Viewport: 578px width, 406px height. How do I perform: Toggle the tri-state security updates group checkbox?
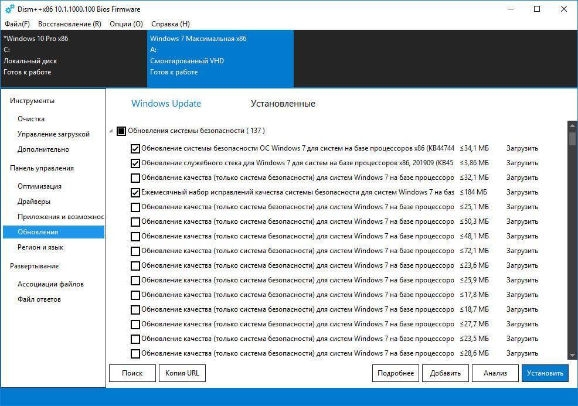click(121, 131)
